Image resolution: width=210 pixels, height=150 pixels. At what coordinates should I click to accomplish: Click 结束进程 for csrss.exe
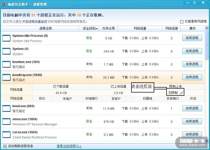click(x=192, y=134)
